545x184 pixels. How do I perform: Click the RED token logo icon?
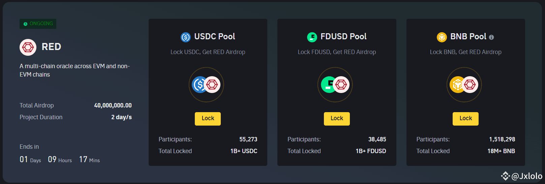click(28, 47)
